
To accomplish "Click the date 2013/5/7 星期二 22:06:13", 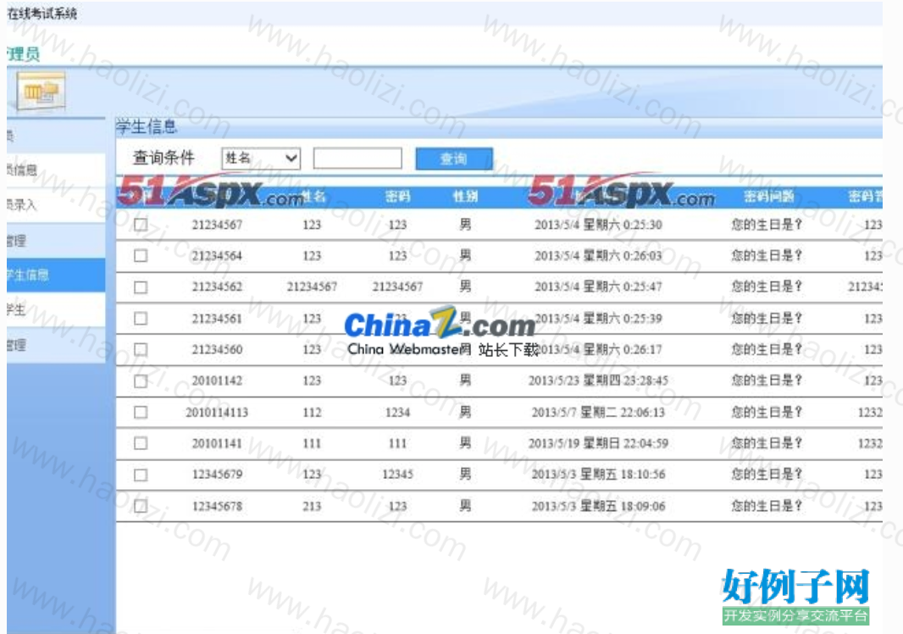I will pos(598,412).
